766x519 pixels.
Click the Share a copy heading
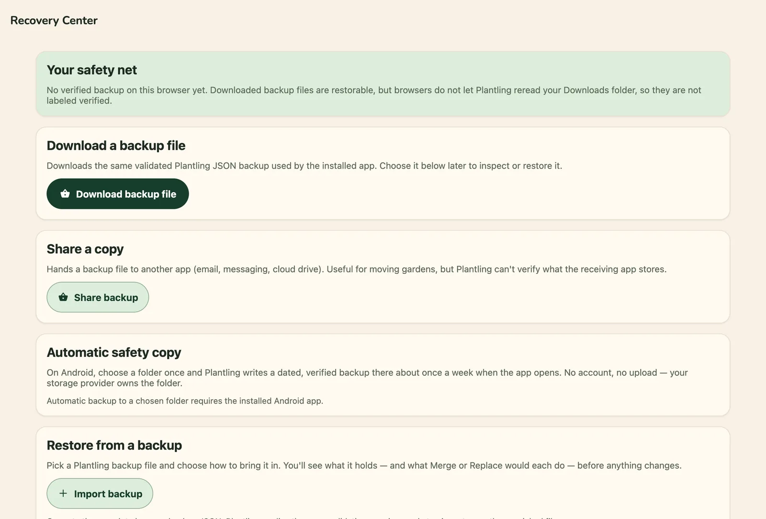(x=85, y=249)
